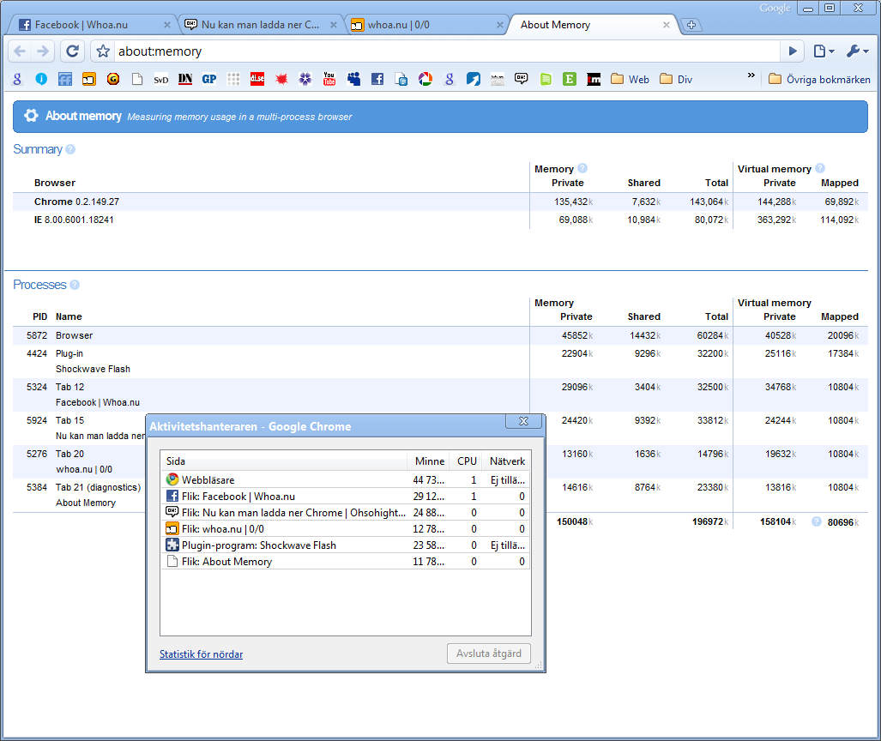
Task: Open the blue arrow bookmark icon
Action: click(473, 79)
